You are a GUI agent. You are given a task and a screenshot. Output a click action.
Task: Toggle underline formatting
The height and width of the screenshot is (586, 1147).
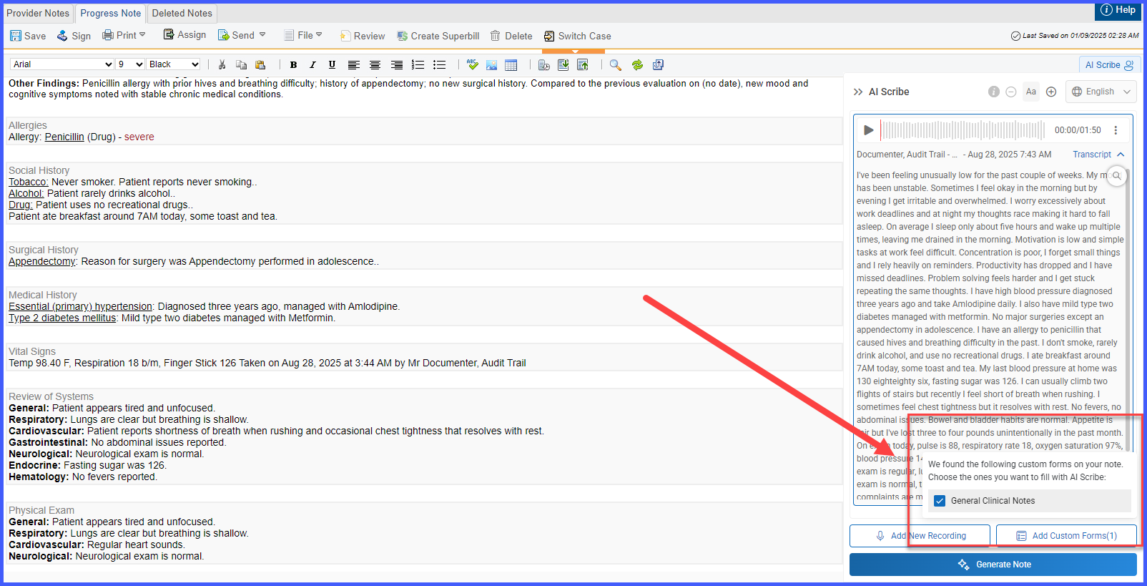tap(332, 64)
